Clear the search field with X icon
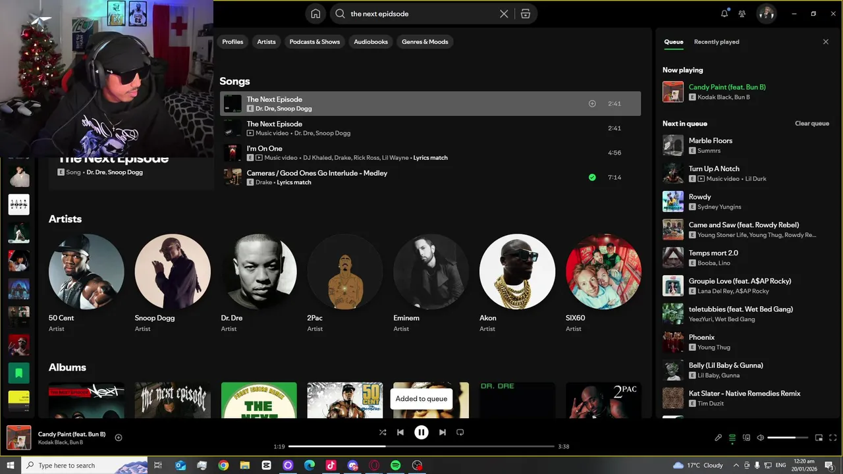 point(504,14)
